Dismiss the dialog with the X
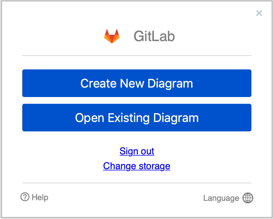The width and height of the screenshot is (273, 219). click(x=259, y=13)
